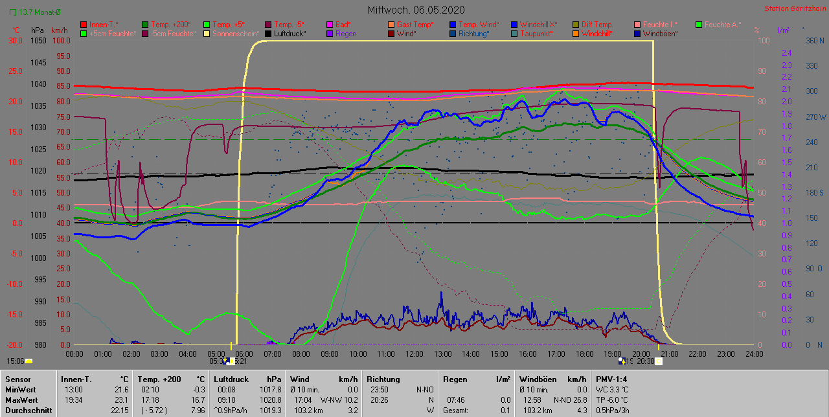Toggle the Temp. -5 legend entry
This screenshot has width=829, height=417.
point(286,24)
